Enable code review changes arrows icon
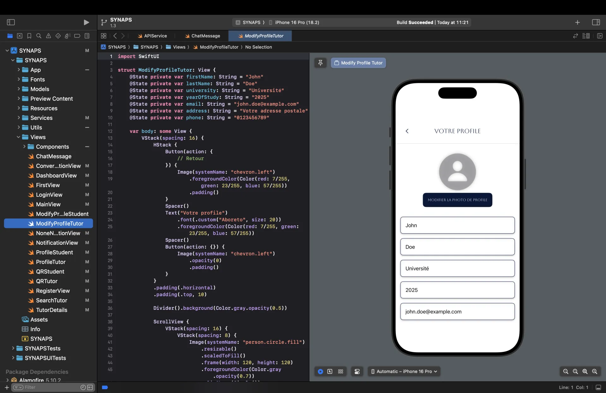606x393 pixels. (x=575, y=36)
